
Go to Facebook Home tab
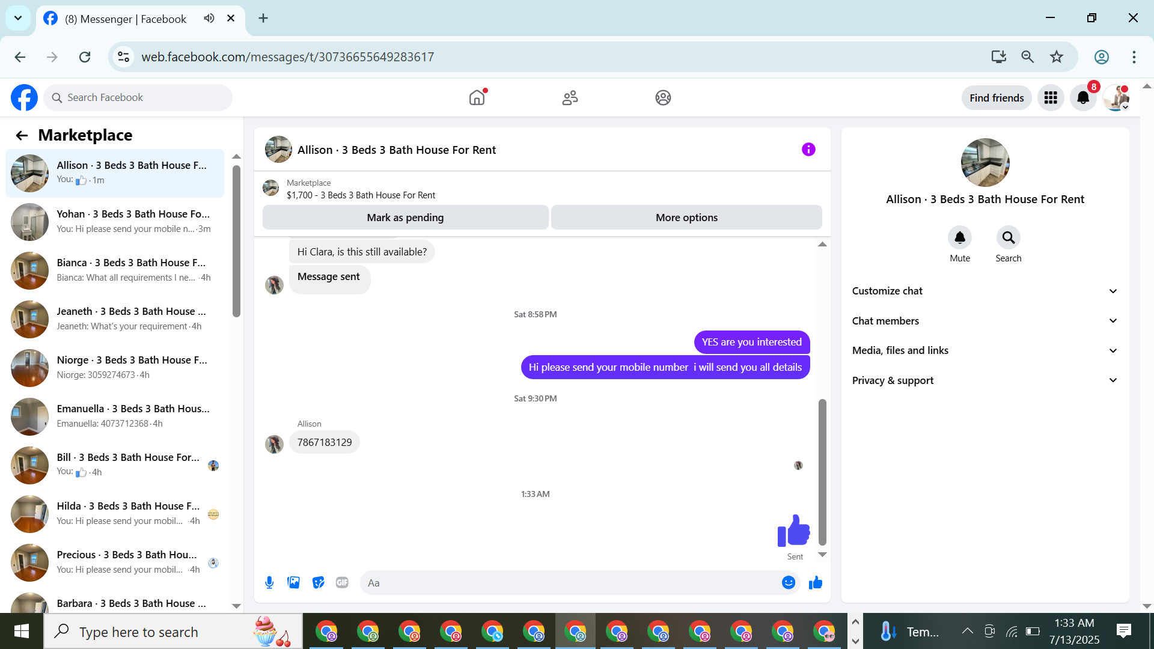tap(477, 97)
